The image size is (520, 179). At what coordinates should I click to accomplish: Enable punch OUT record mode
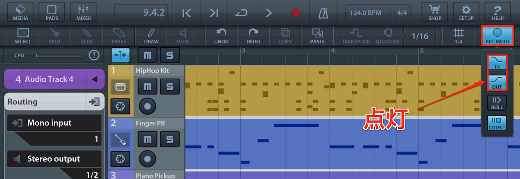tap(497, 83)
